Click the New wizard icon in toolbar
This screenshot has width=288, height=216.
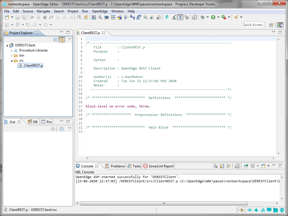click(7, 17)
